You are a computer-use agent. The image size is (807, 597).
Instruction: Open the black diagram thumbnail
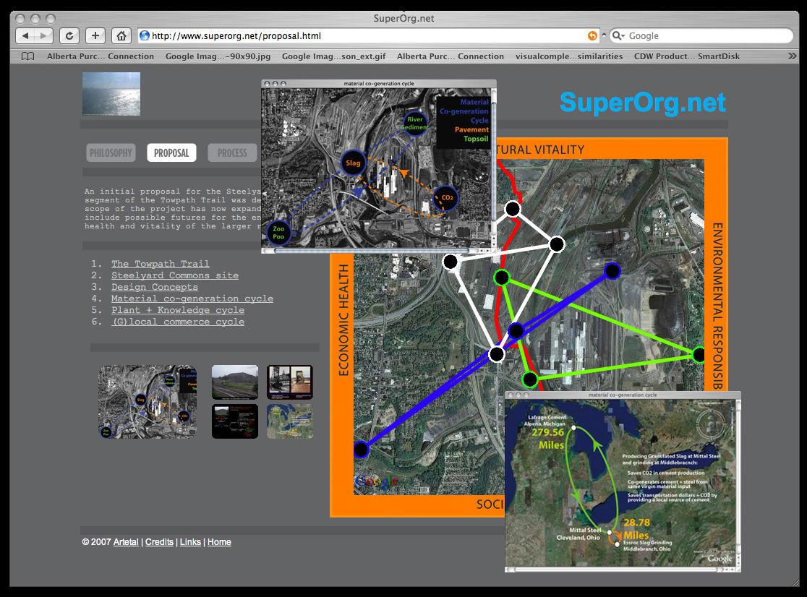tap(235, 421)
